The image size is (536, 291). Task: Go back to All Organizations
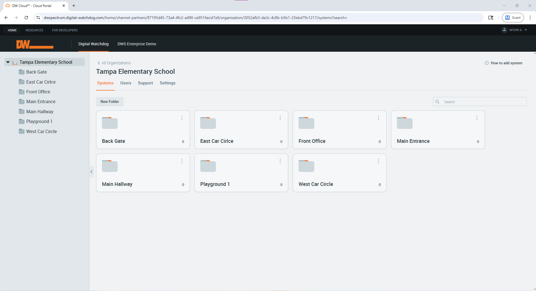coord(114,63)
